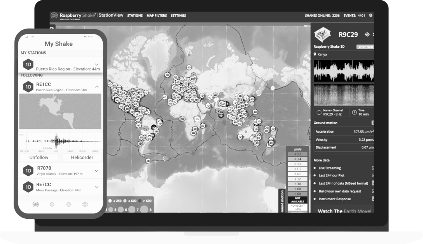Click the external link icon for Last 24-hour Plot
423x244 pixels.
pos(373,175)
